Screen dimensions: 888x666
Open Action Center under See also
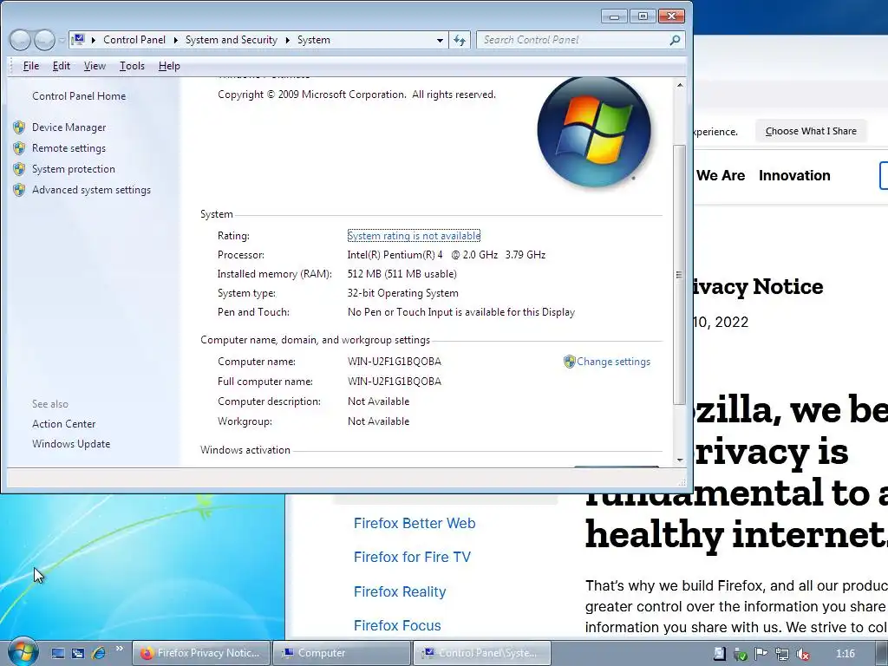click(64, 424)
